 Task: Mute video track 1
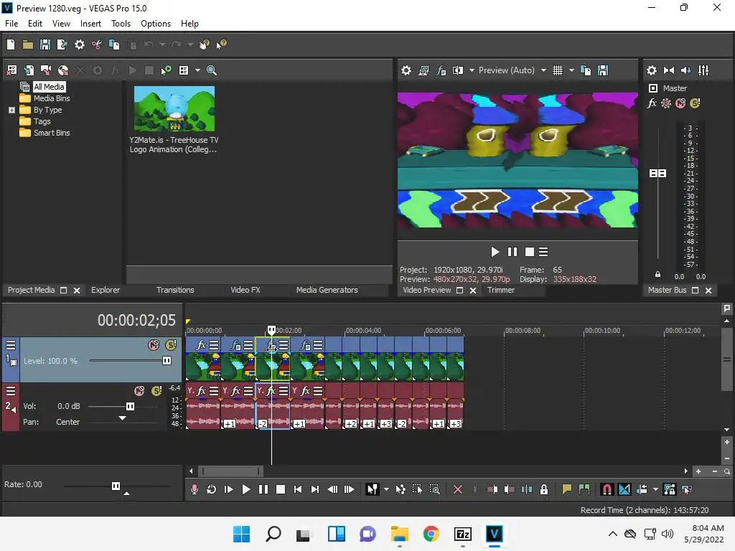(154, 345)
